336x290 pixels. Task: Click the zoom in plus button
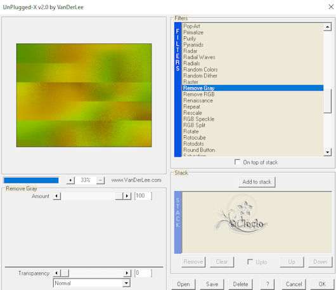pos(70,180)
